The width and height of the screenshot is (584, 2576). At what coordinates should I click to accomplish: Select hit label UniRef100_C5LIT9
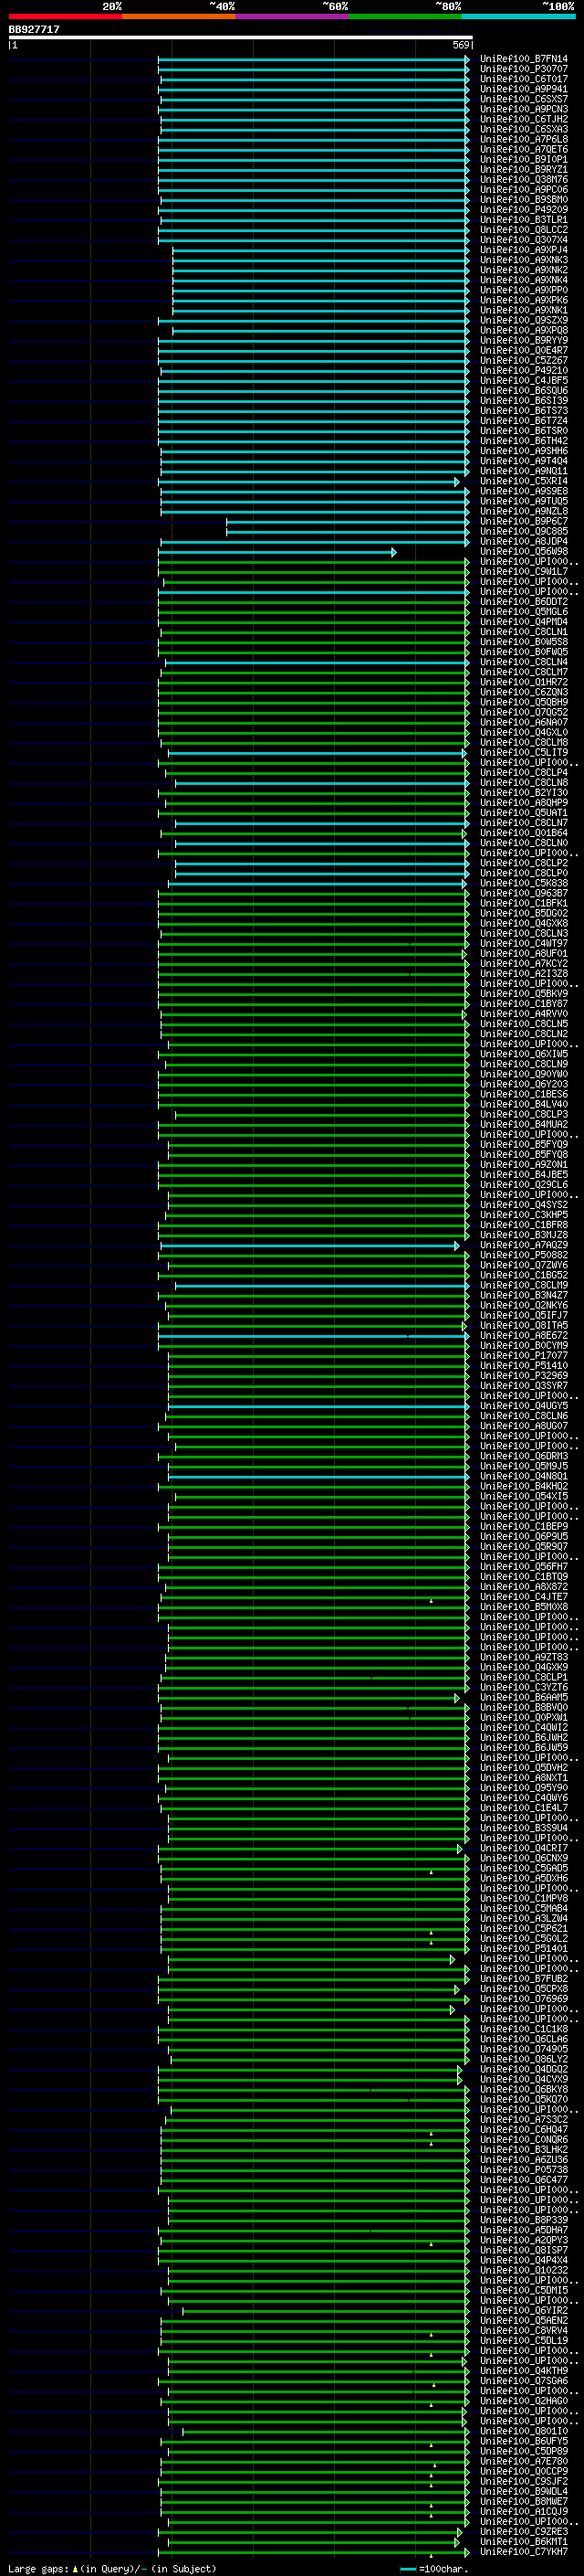pos(523,753)
